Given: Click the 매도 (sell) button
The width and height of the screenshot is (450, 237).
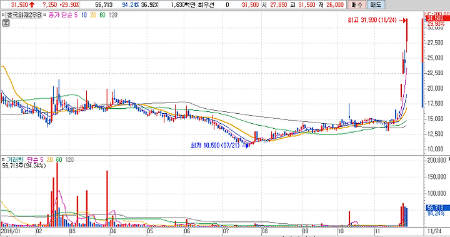Looking at the screenshot, I should [376, 4].
